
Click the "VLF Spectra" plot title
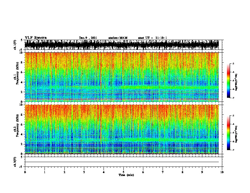click(x=36, y=38)
